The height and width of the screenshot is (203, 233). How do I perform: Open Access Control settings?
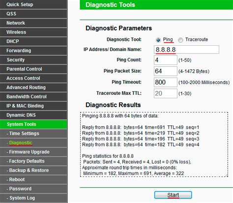coord(33,78)
